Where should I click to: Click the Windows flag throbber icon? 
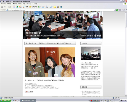[125, 4]
